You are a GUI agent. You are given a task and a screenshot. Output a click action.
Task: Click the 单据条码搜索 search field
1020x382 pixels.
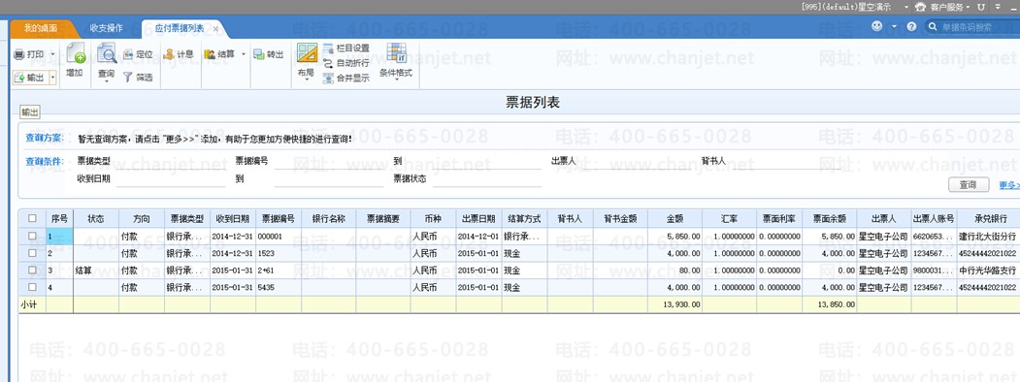click(x=973, y=26)
